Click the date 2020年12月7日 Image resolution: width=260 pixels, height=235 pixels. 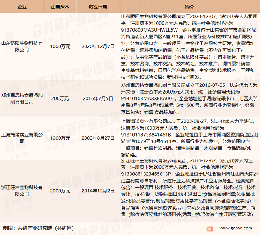tap(98, 46)
